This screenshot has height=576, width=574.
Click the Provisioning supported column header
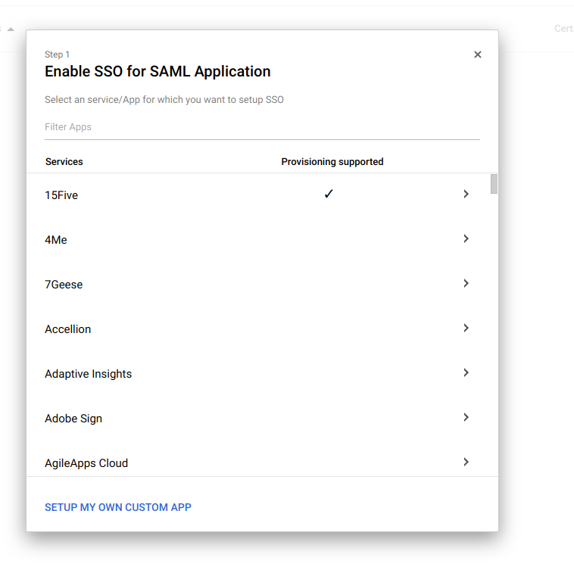click(x=332, y=162)
